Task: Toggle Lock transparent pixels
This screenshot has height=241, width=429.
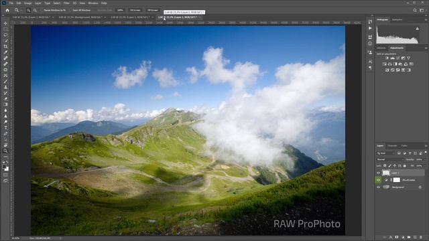Action: (x=385, y=165)
